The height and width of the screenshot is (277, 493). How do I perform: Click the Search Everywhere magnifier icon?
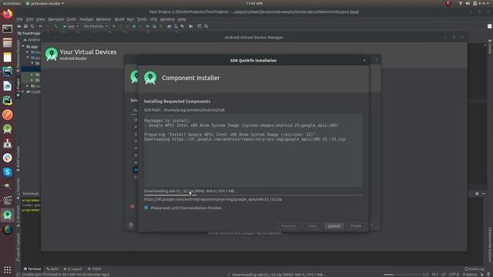tap(206, 26)
